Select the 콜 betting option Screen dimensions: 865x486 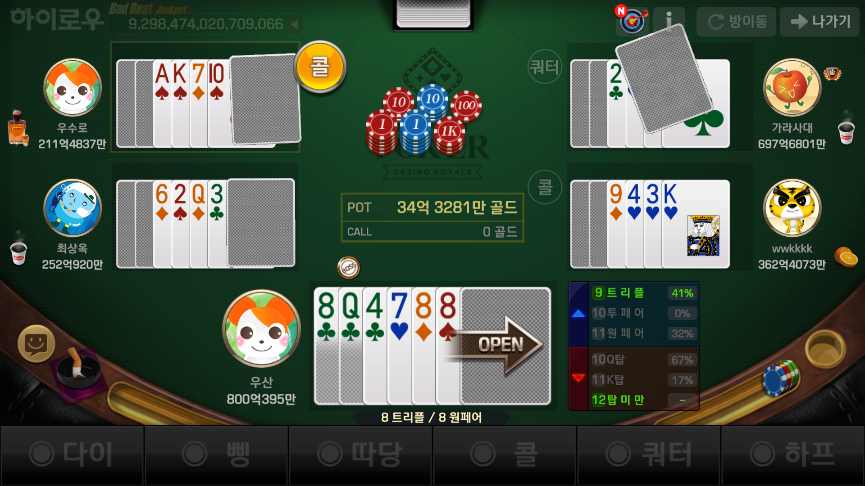click(505, 454)
